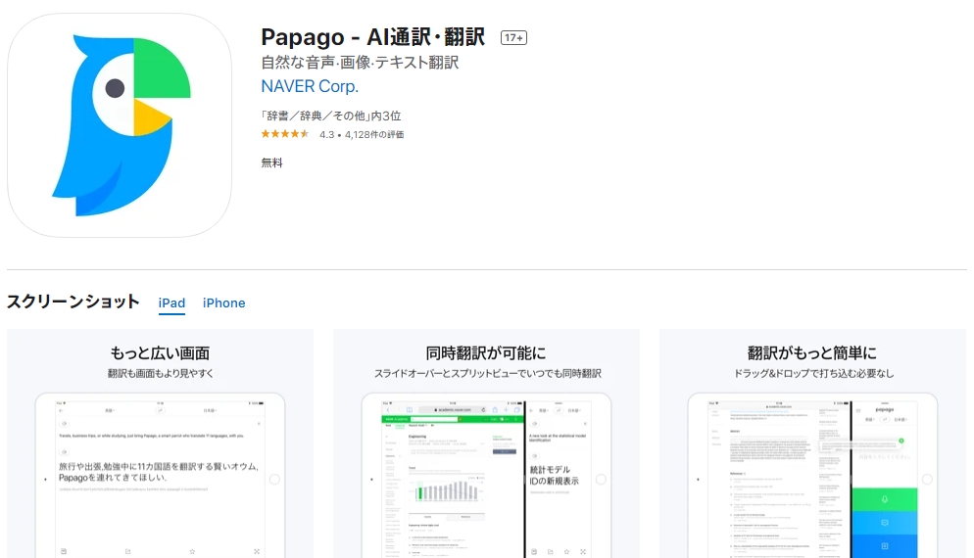Click the ドラッグ&ドロップで打ち込む必要なし caption
The width and height of the screenshot is (974, 558).
(813, 374)
